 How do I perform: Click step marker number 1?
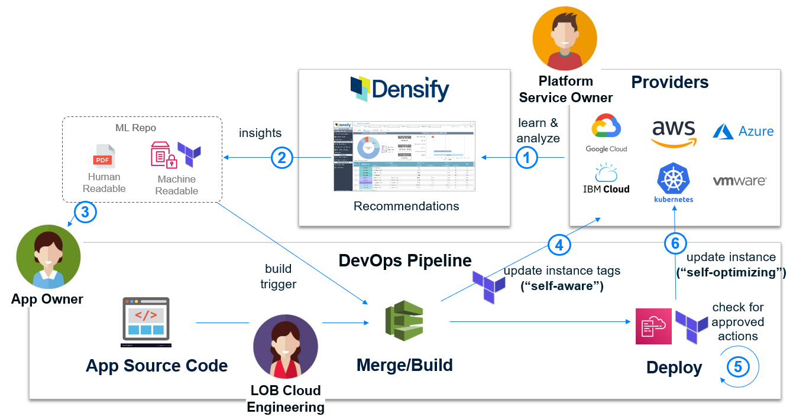coord(527,158)
